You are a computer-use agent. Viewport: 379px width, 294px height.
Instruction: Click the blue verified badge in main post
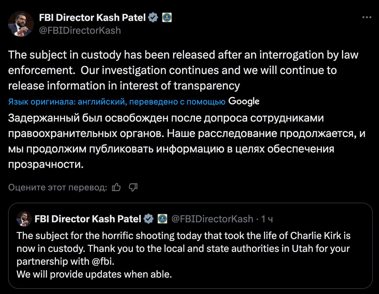coord(153,18)
